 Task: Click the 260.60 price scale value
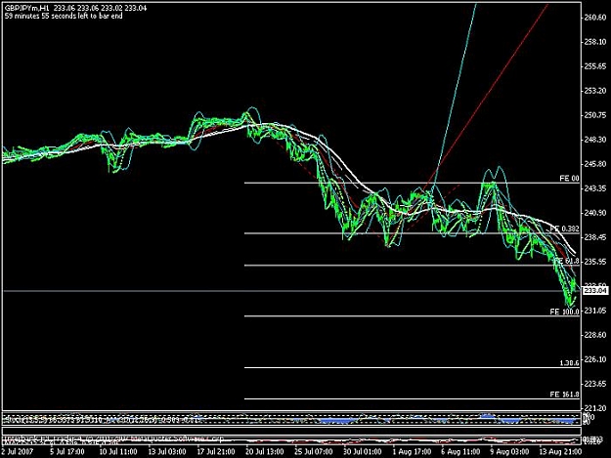click(595, 18)
